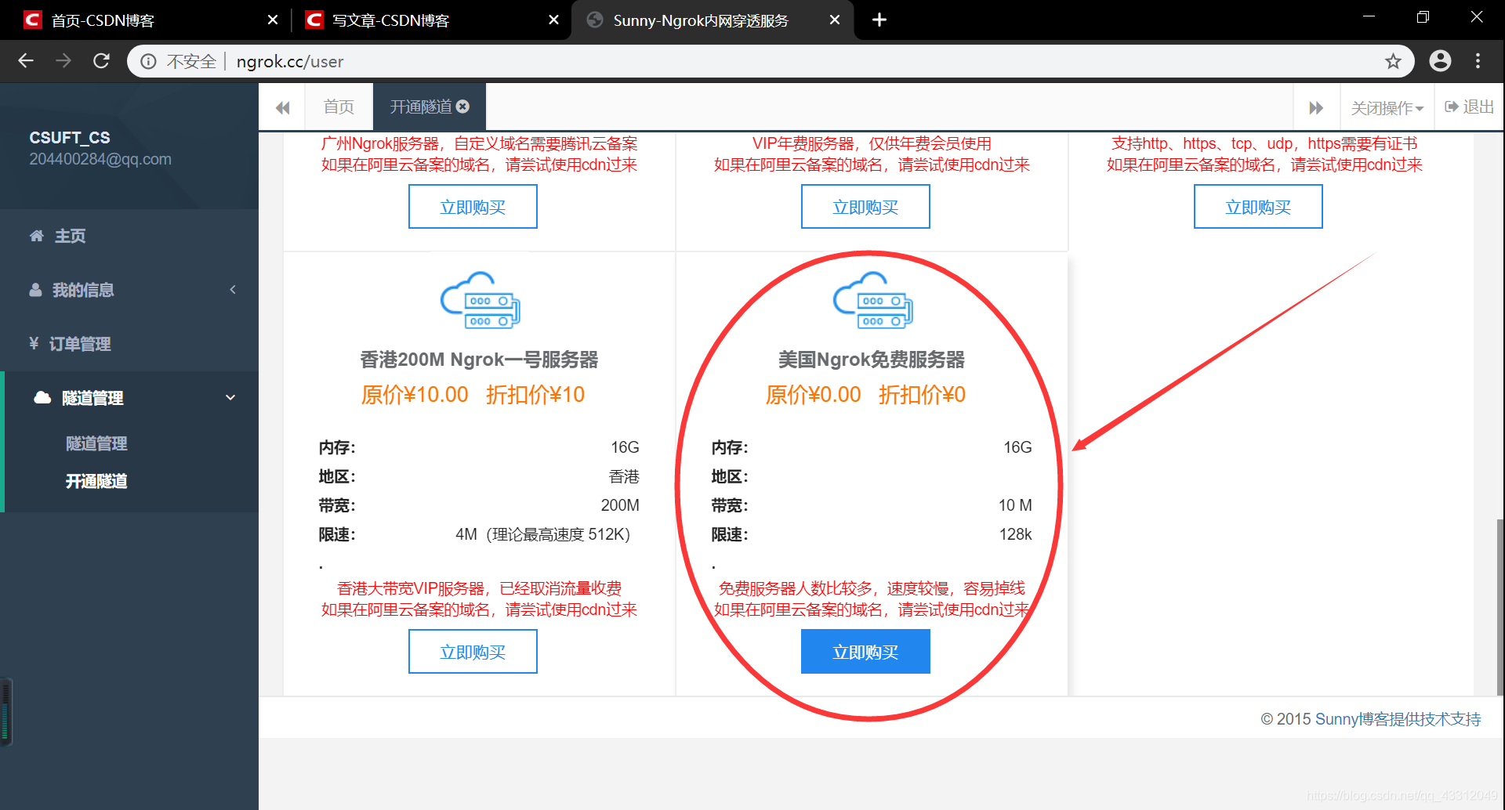Open a new browser tab
Image resolution: width=1505 pixels, height=810 pixels.
[x=879, y=20]
